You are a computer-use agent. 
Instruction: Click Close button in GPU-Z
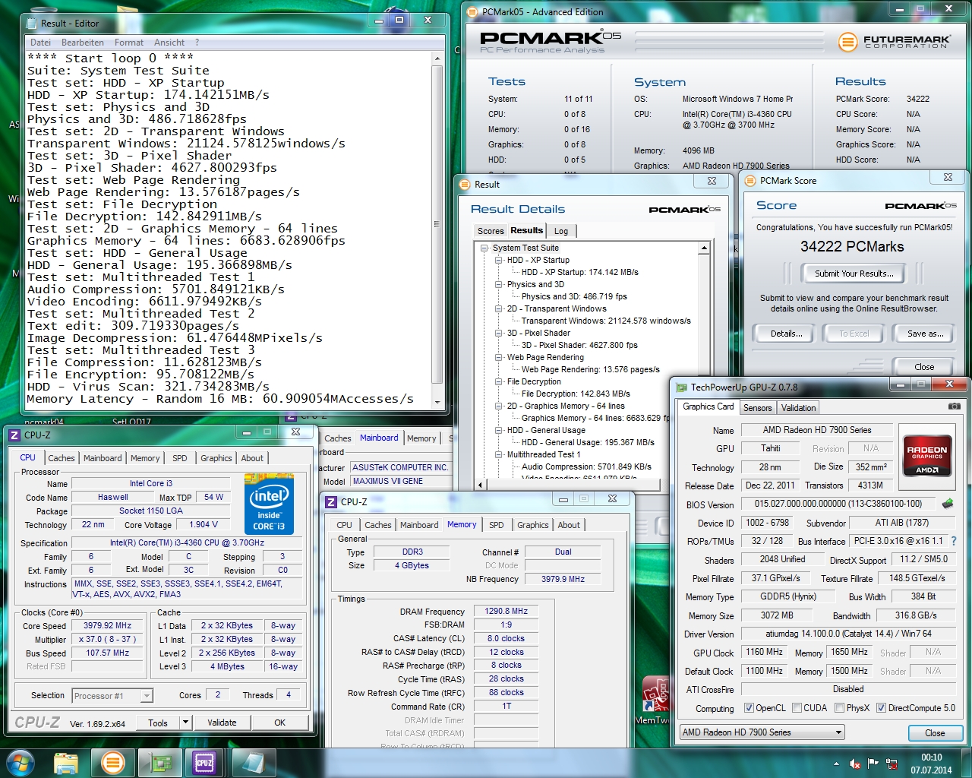tap(935, 733)
